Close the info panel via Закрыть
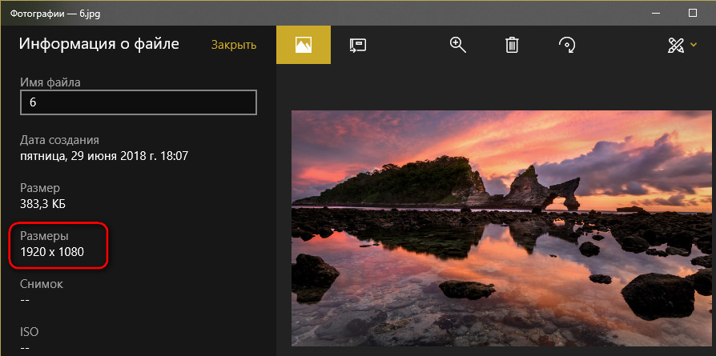Screen dimensions: 716x356 tap(234, 45)
